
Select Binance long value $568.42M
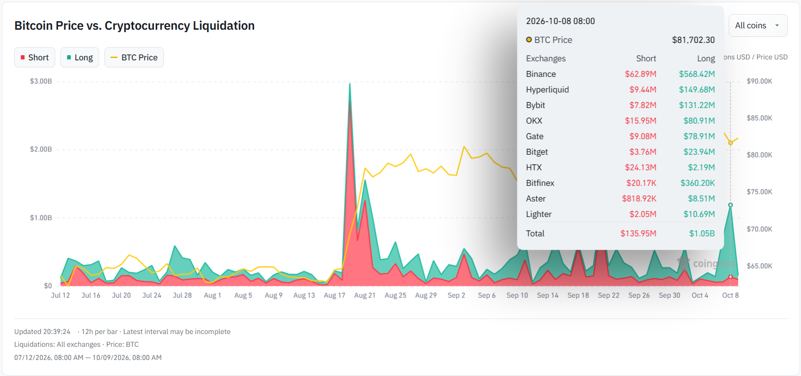coord(697,74)
